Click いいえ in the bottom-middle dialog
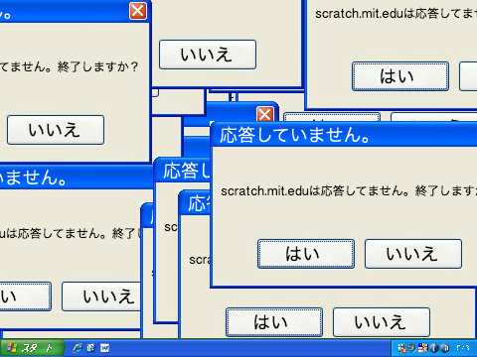Viewport: 477px width, 357px height. (382, 322)
